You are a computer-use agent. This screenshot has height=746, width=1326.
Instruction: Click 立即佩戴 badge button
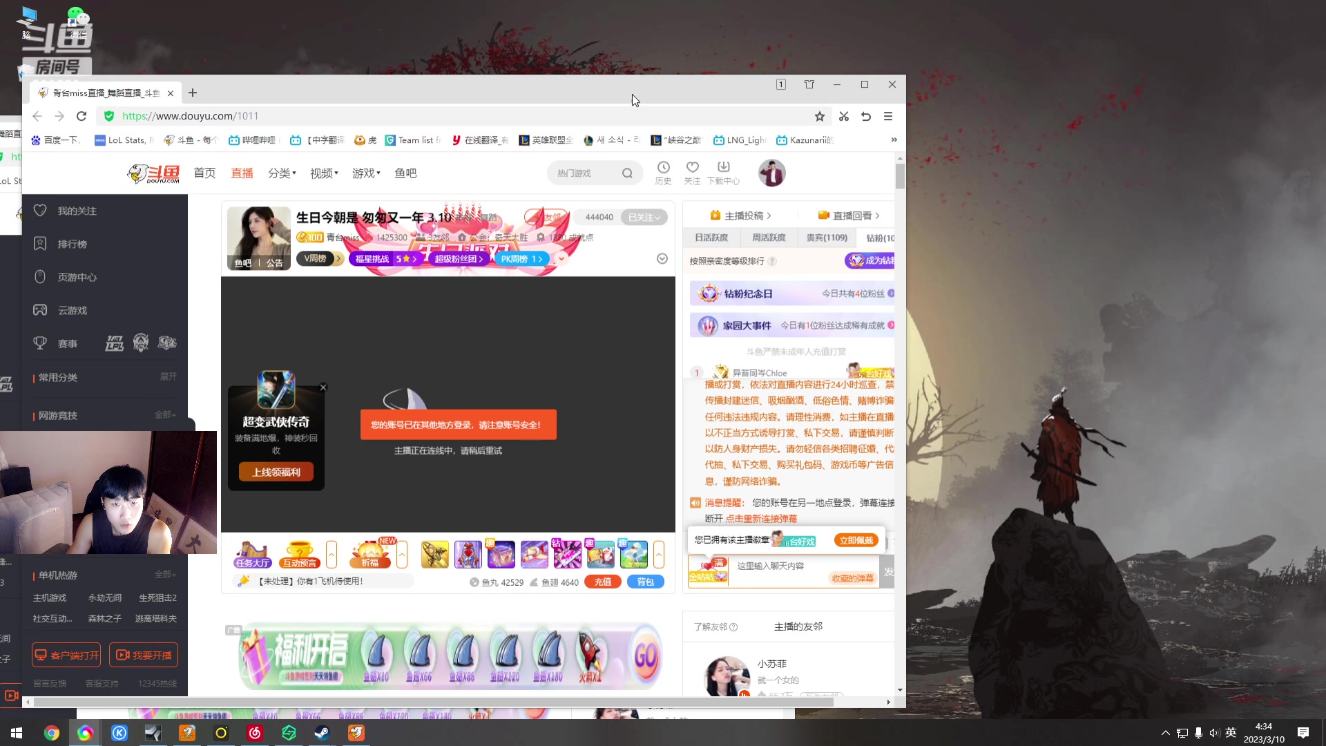856,541
